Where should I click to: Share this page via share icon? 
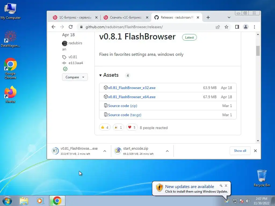218,27
